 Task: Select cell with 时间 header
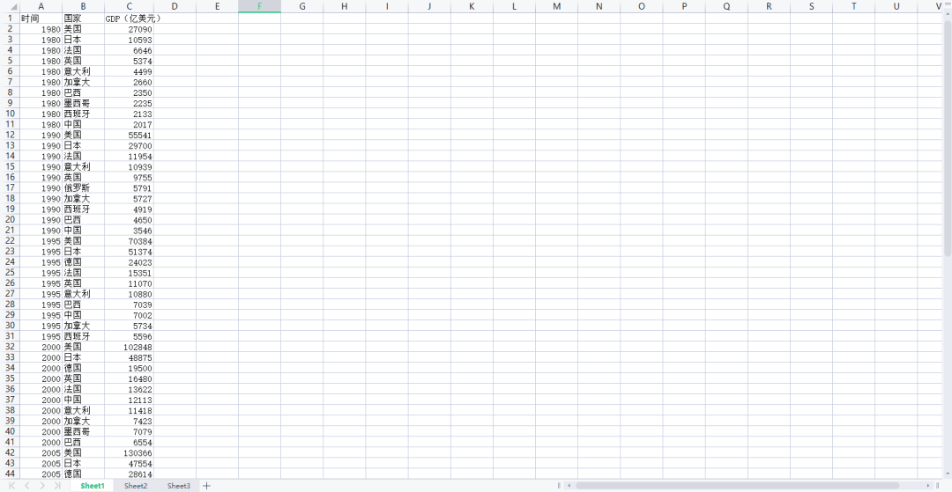pos(41,18)
